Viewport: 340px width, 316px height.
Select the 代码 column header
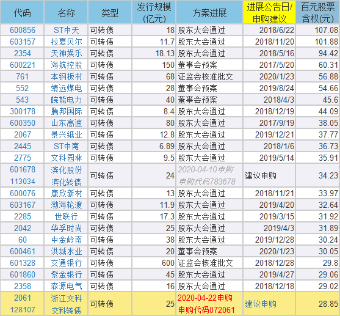click(22, 13)
